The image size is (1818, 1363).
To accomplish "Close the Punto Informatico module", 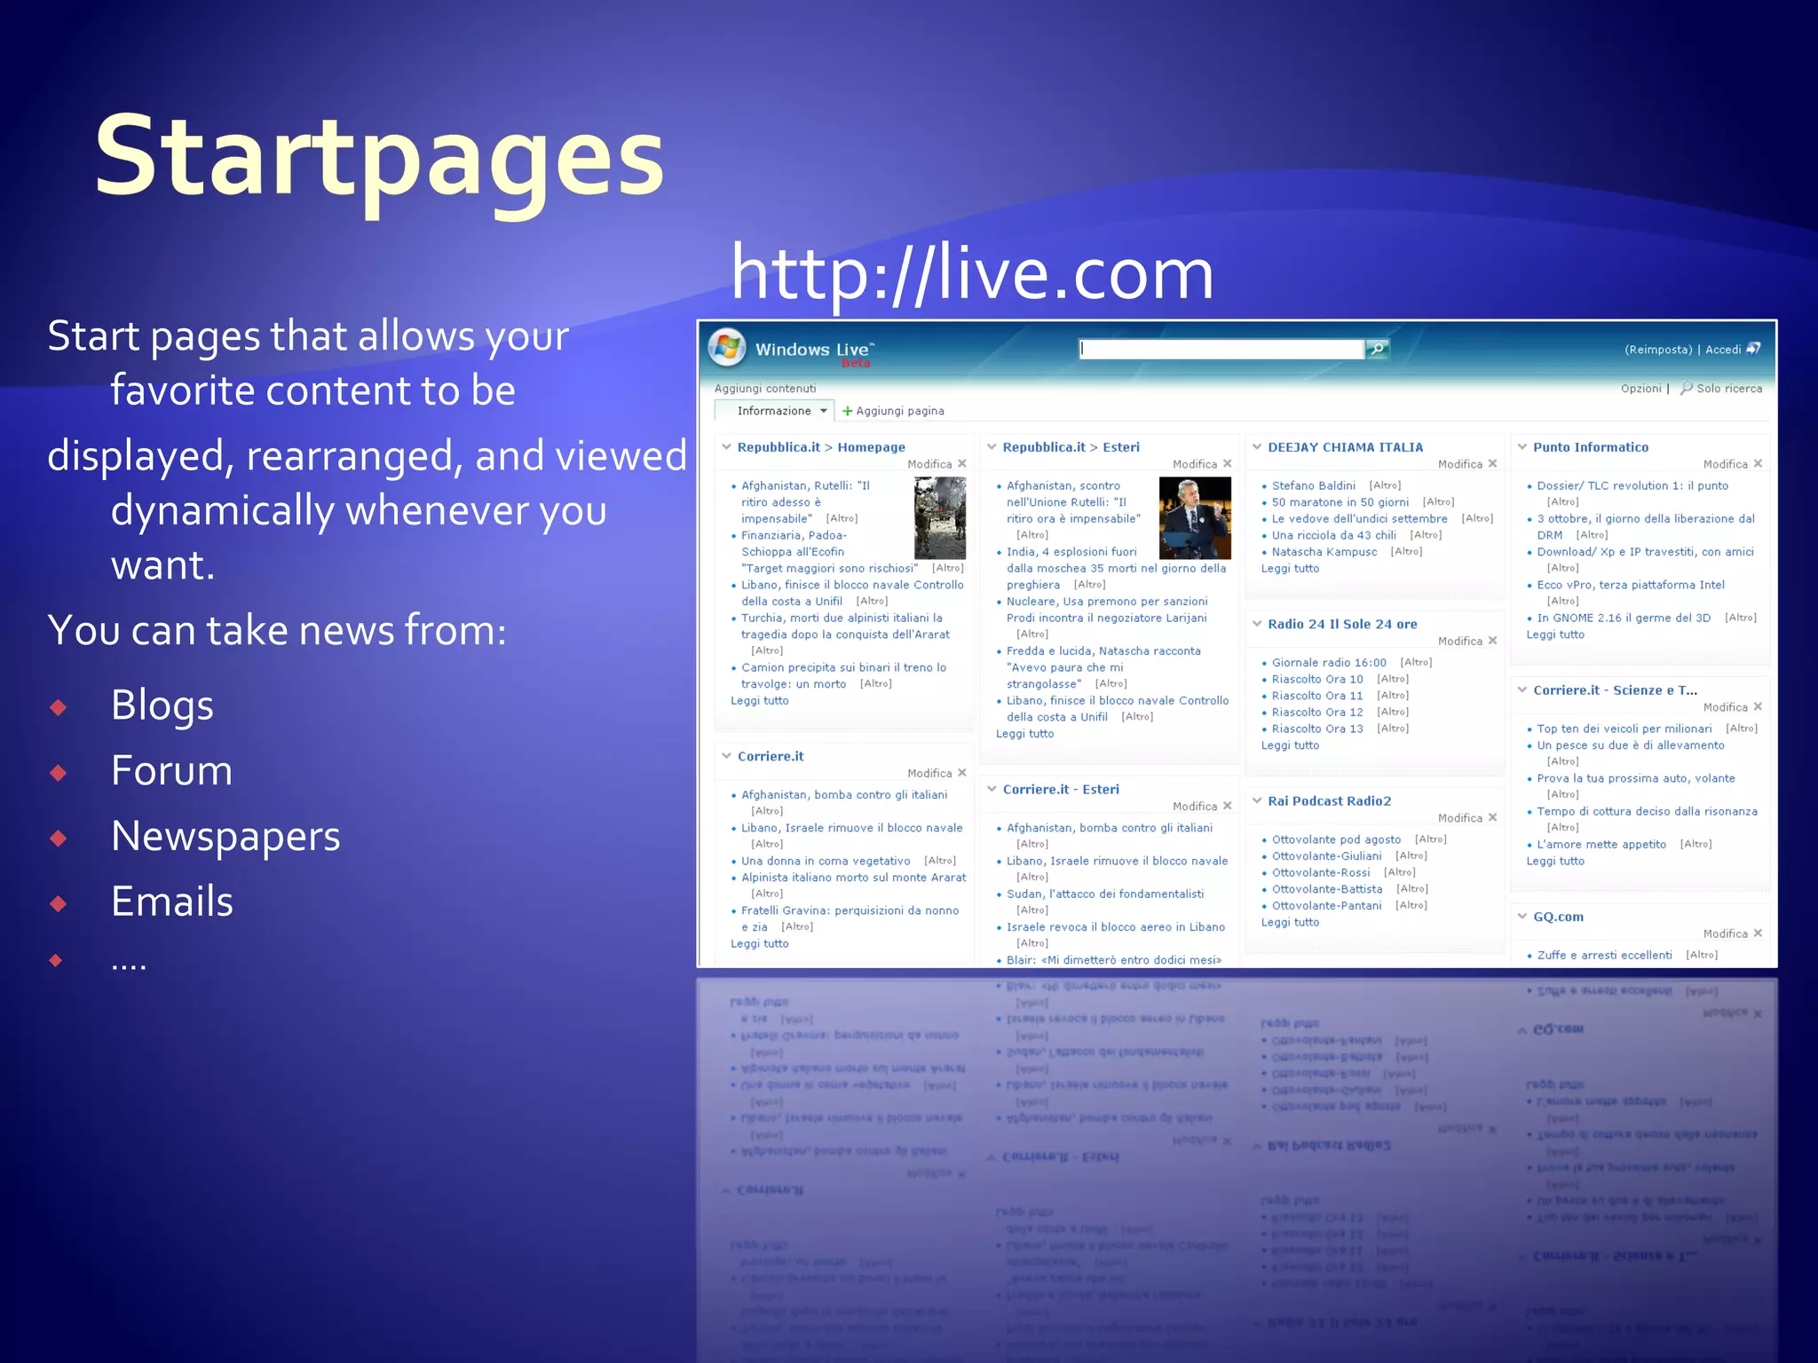I will tap(1758, 463).
